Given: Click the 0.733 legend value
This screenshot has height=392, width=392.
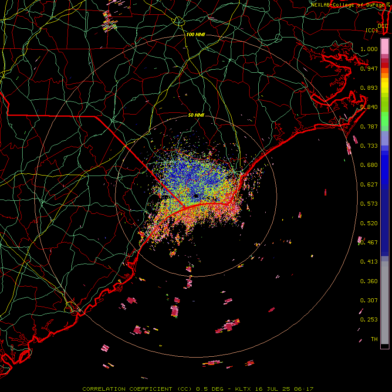Looking at the screenshot, I should [x=369, y=146].
